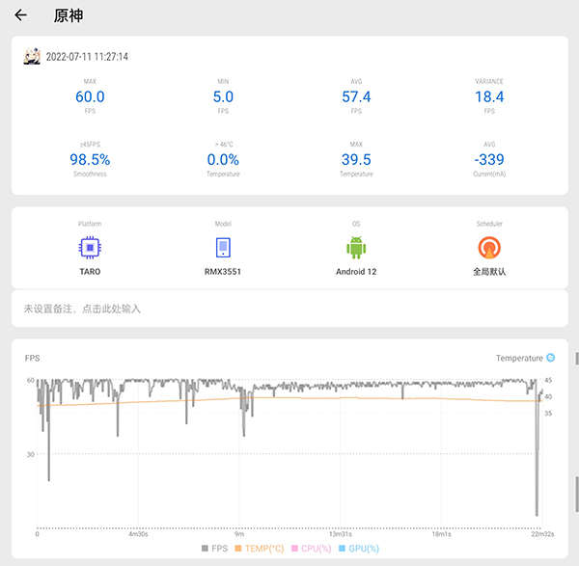579x566 pixels.
Task: Click the TARO platform chip icon
Action: [90, 248]
